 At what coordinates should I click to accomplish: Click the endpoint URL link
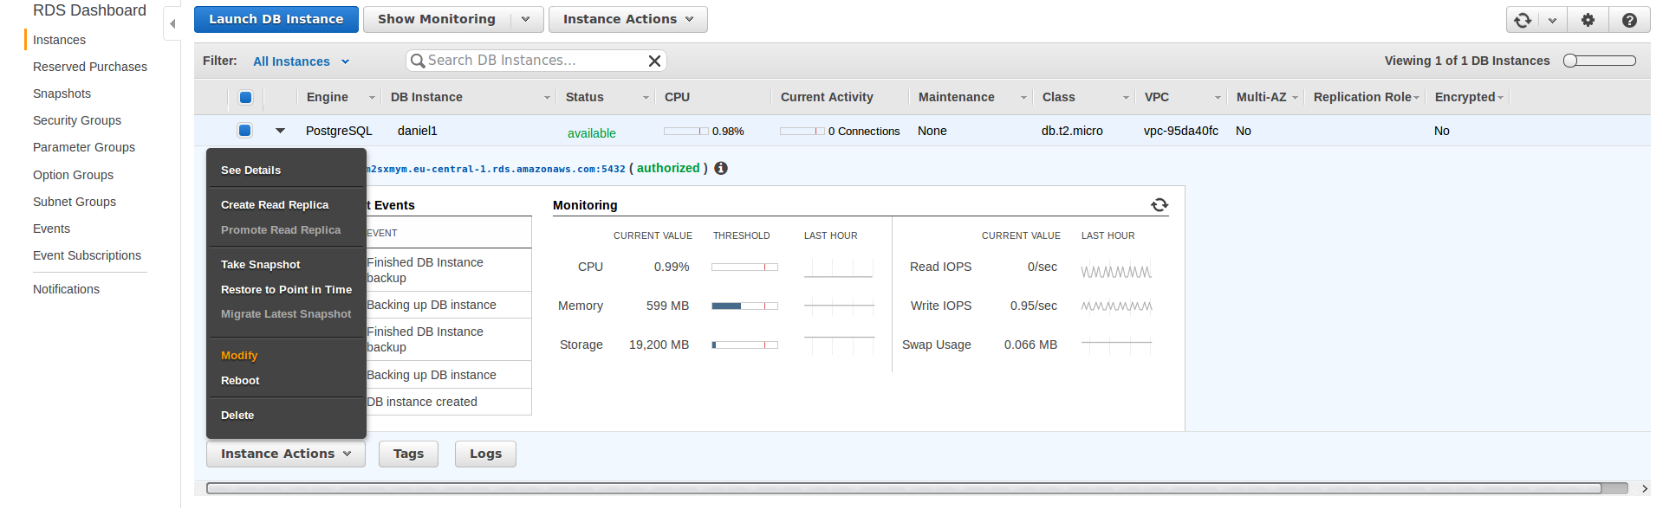point(496,169)
